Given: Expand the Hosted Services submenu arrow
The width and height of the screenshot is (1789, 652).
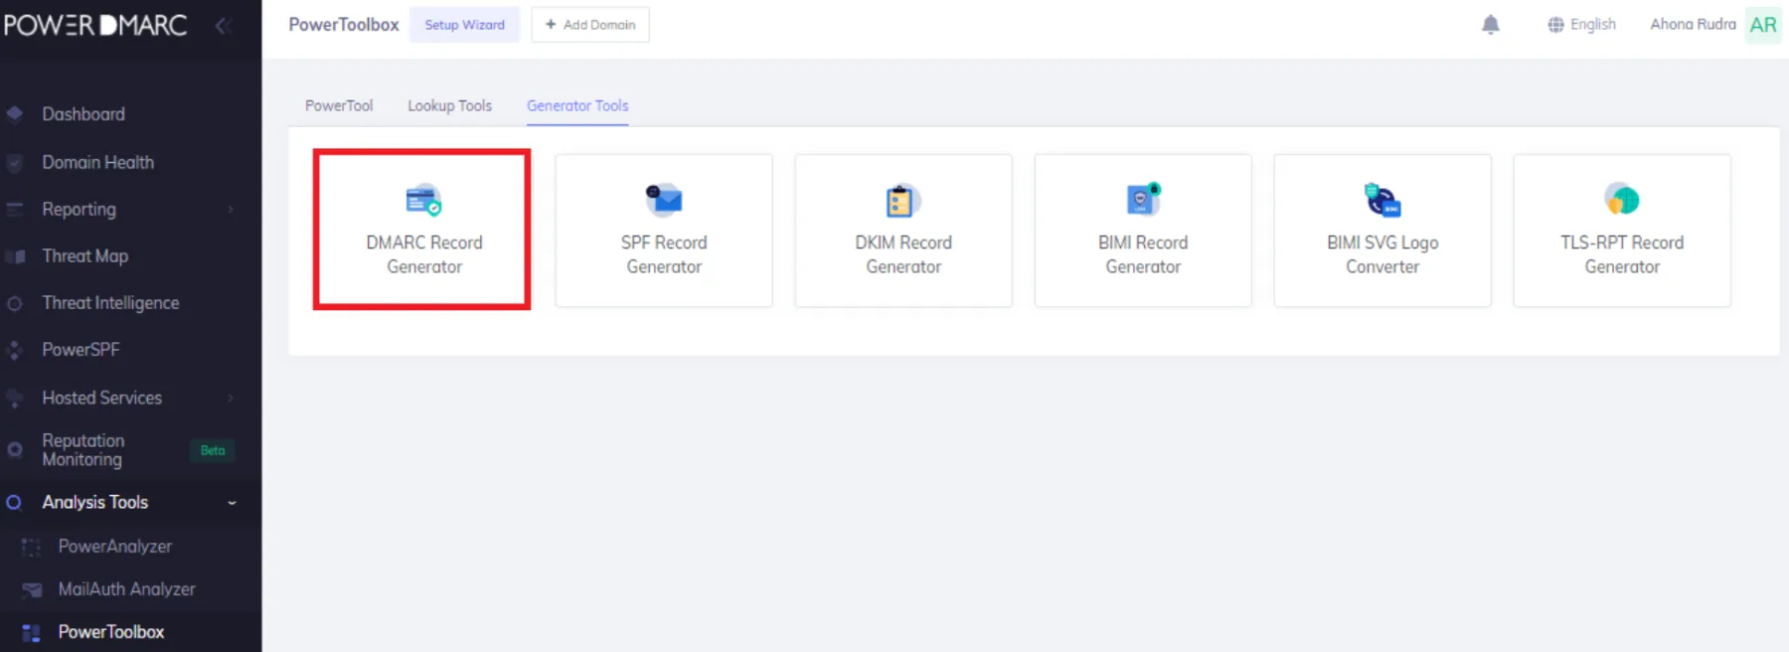Looking at the screenshot, I should click(231, 398).
